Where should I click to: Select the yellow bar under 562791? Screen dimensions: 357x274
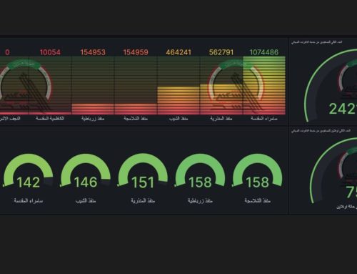pos(221,99)
